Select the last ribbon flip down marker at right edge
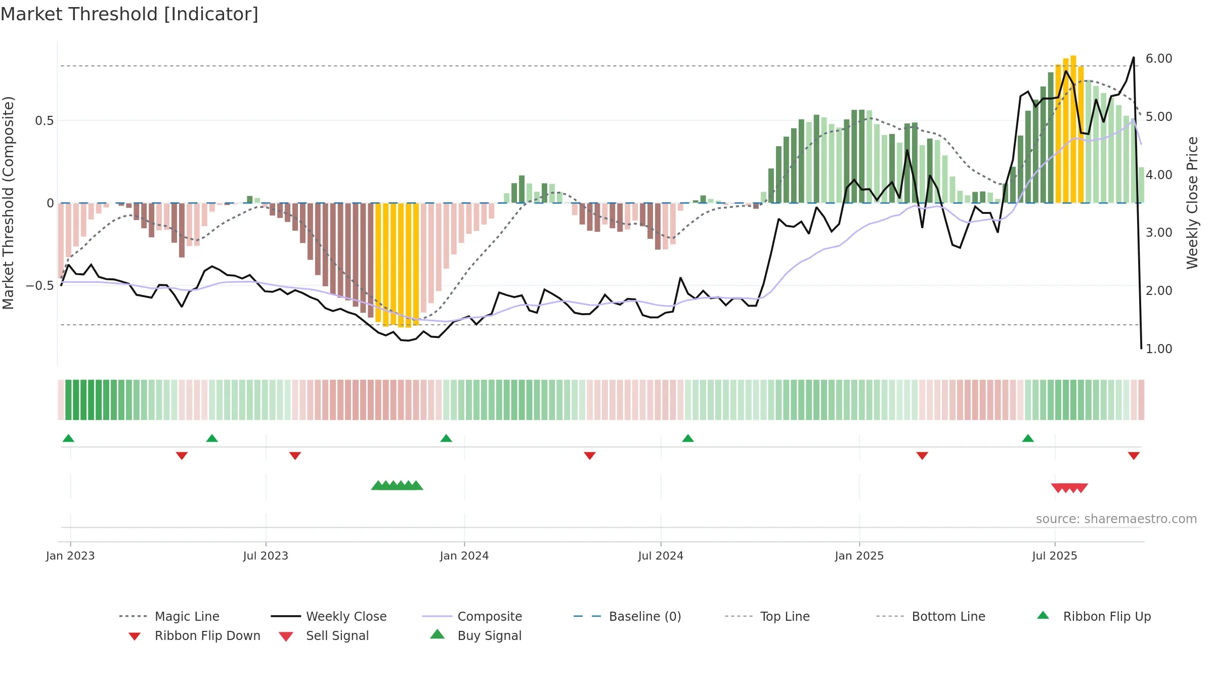Screen dimensions: 1214x683 pyautogui.click(x=1134, y=456)
